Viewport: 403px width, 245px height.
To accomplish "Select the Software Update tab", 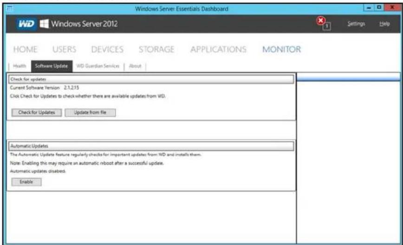I will [x=52, y=66].
